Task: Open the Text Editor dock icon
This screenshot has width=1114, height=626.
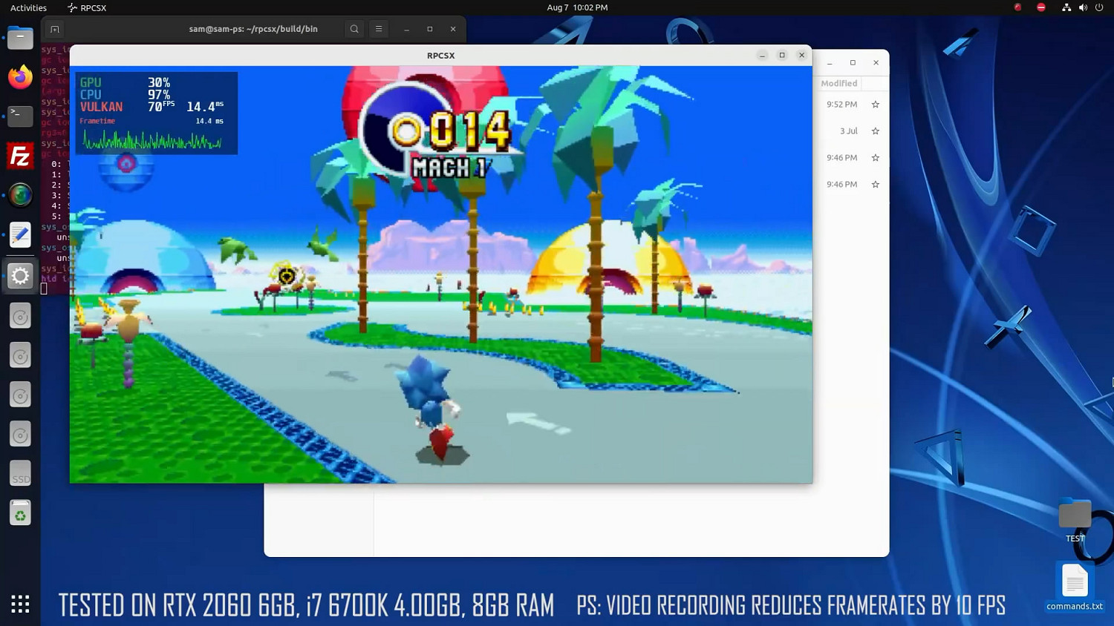Action: tap(20, 235)
